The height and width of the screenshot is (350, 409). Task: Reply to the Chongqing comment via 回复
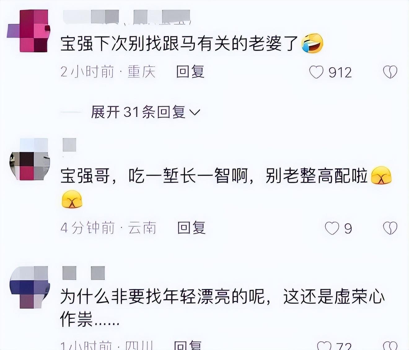[x=190, y=72]
